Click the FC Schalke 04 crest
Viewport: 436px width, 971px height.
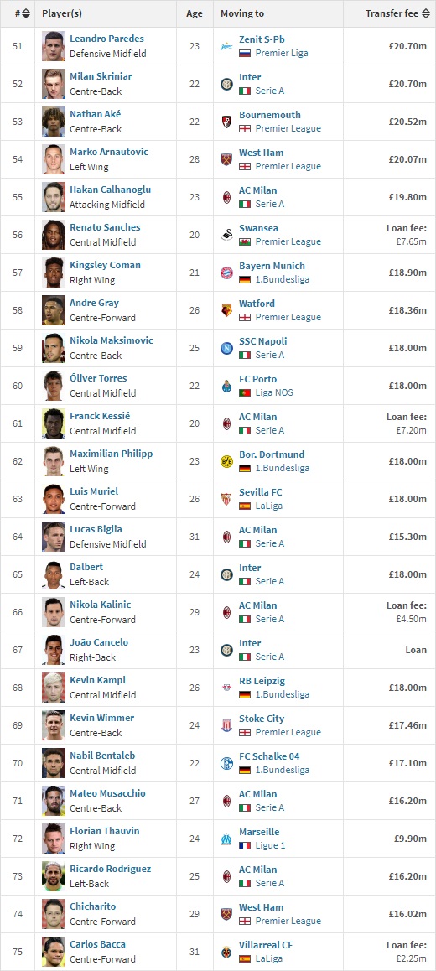tap(226, 764)
